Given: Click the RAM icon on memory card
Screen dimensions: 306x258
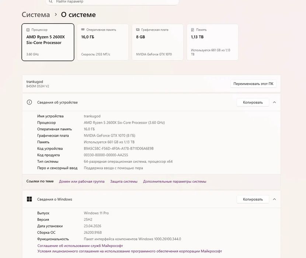Looking at the screenshot, I should coord(83,30).
